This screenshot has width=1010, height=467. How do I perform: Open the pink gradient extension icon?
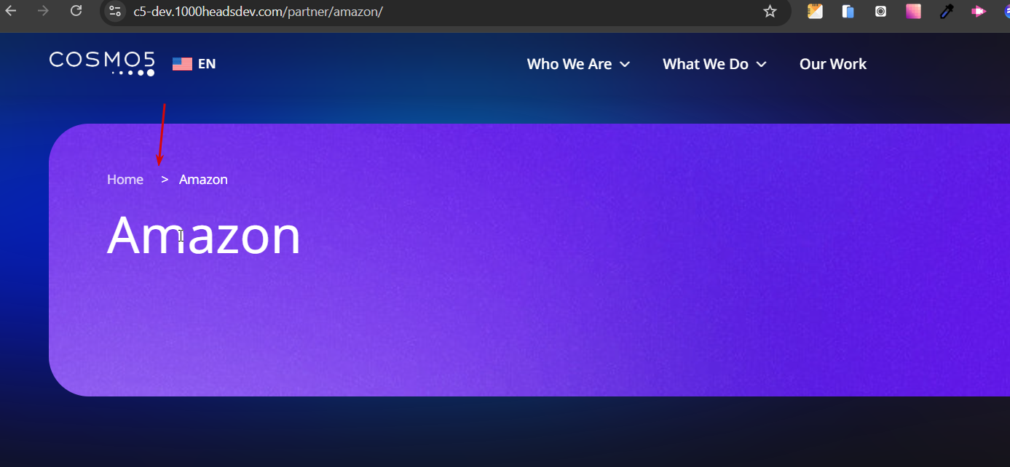913,11
